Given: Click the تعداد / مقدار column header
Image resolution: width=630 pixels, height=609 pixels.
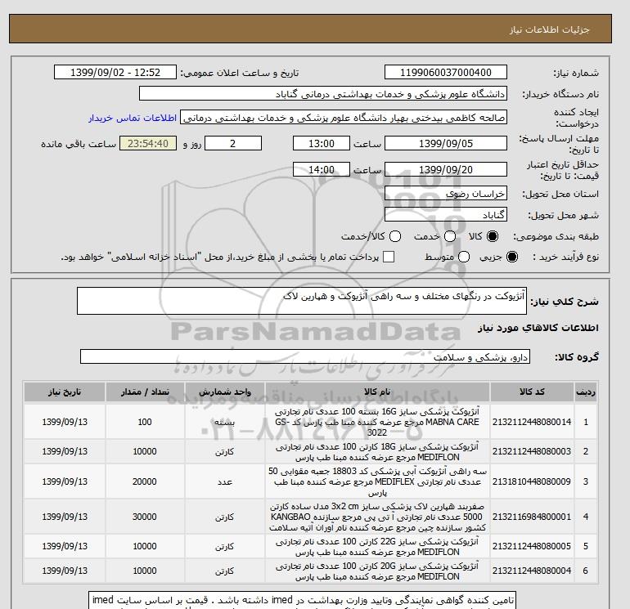Looking at the screenshot, I should tap(145, 392).
